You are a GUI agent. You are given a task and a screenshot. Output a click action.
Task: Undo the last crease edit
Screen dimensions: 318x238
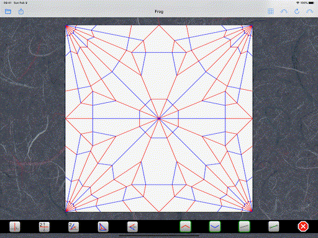(284, 11)
